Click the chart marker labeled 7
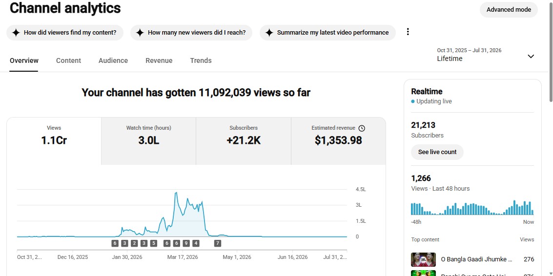Screen dimensions: 553x276 (218, 243)
